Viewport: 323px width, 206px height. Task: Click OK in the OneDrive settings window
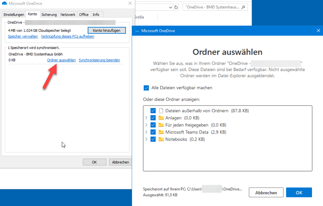[x=95, y=162]
